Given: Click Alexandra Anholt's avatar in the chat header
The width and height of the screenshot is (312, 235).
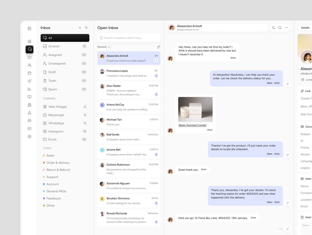Looking at the screenshot, I should pos(172,28).
